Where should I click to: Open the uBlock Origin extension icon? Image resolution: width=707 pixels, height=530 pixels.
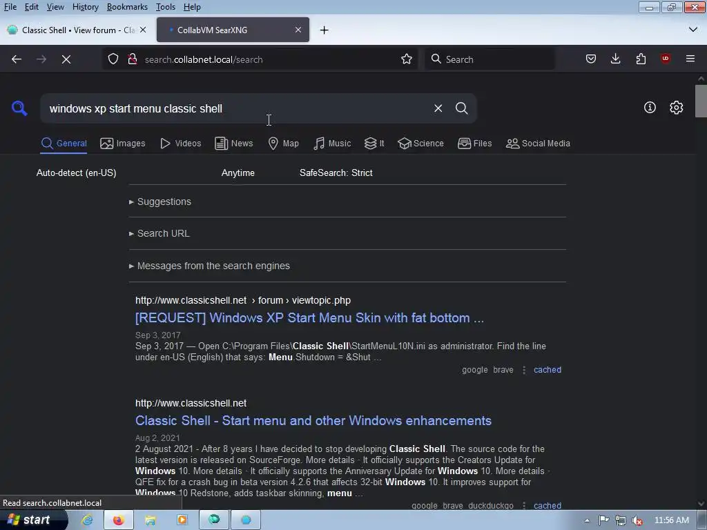click(666, 59)
